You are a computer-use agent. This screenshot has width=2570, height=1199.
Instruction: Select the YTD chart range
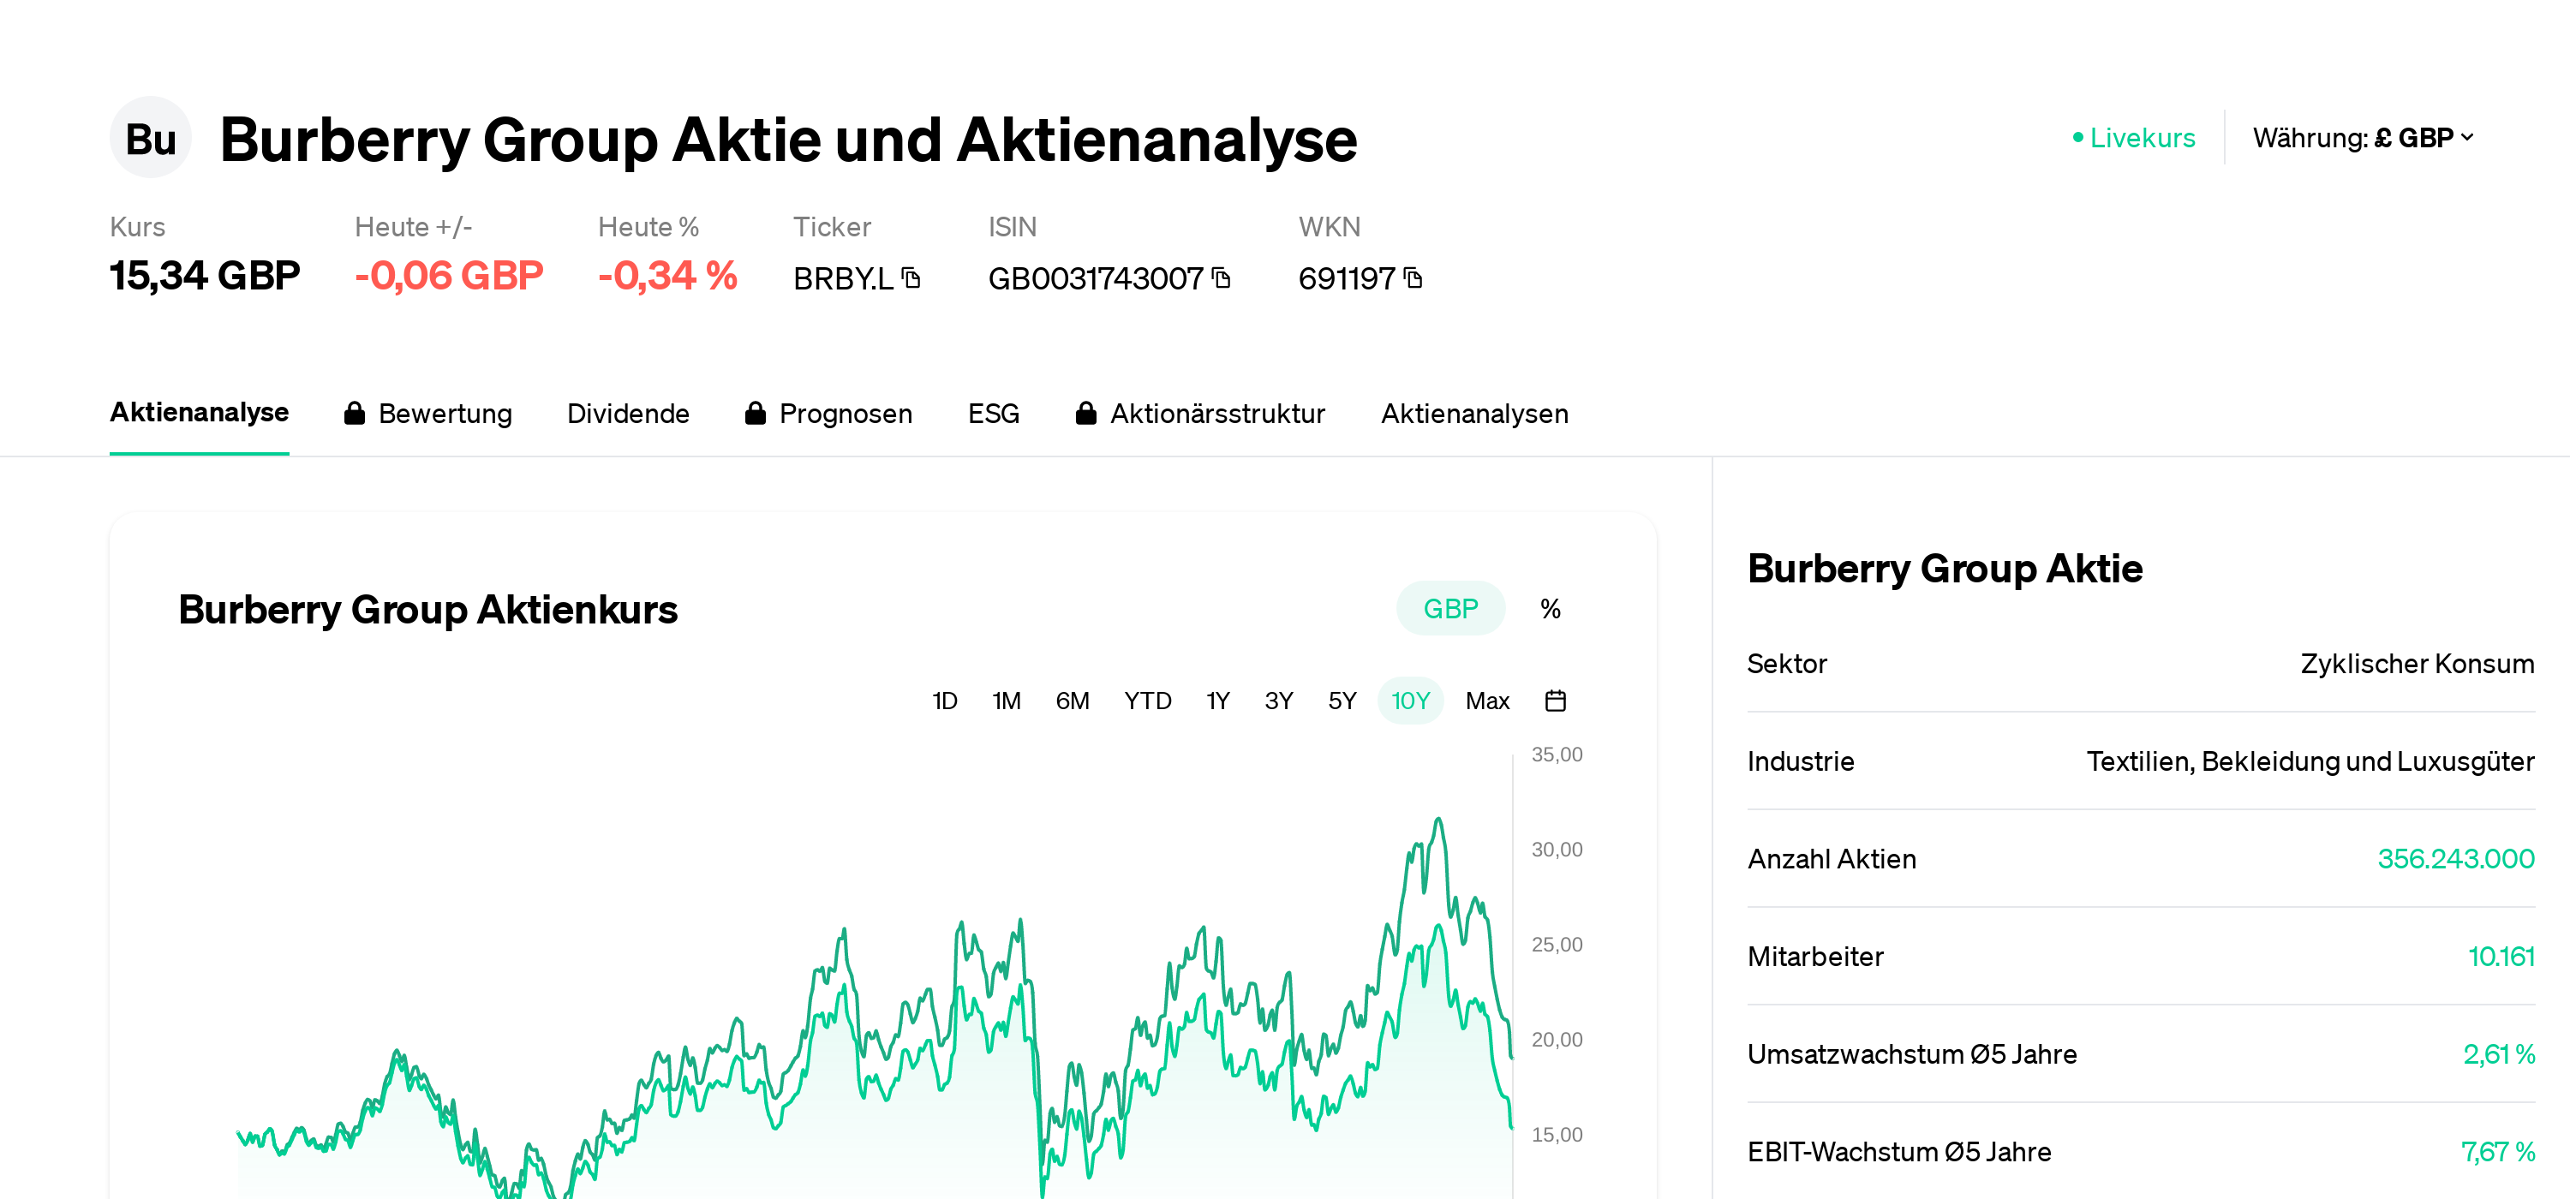pos(1147,701)
